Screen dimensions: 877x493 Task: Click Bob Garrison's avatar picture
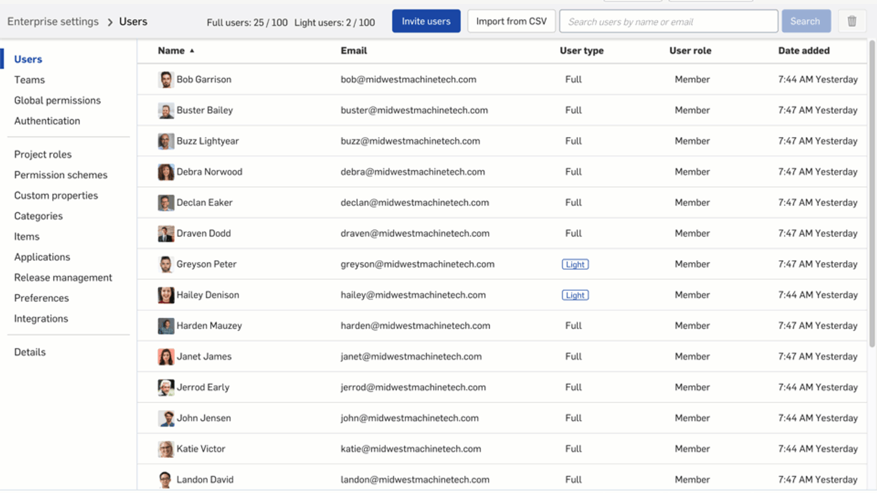pyautogui.click(x=166, y=79)
